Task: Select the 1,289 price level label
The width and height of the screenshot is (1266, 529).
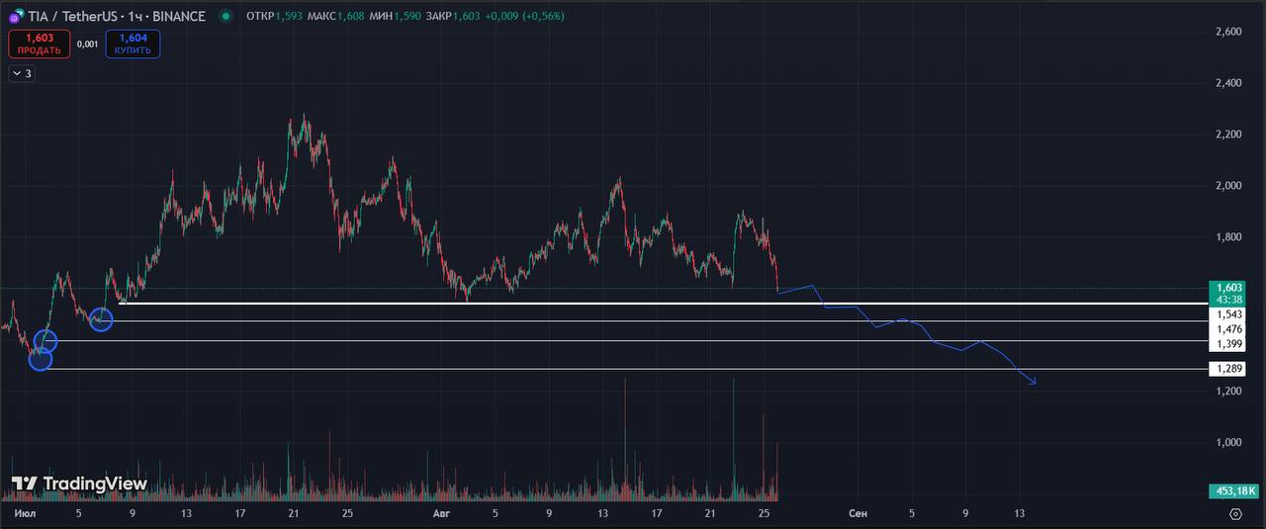Action: (1229, 369)
